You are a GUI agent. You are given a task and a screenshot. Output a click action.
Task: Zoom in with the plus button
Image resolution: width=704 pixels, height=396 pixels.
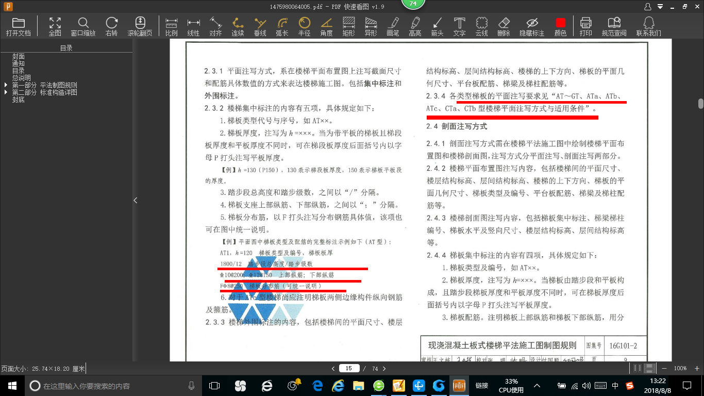[x=697, y=368]
